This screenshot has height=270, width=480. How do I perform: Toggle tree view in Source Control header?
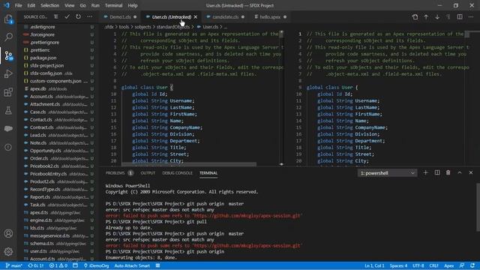55,16
